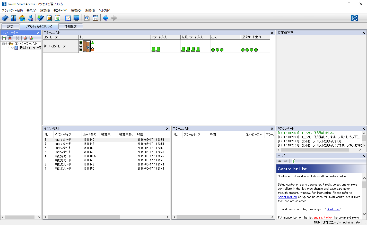Open the magnifier search document icon
367x225 pixels.
(87, 18)
